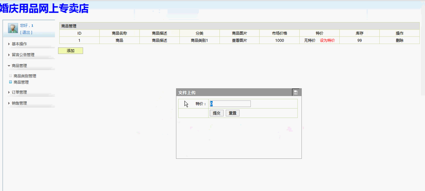Open the 查看图片 link

[239, 40]
